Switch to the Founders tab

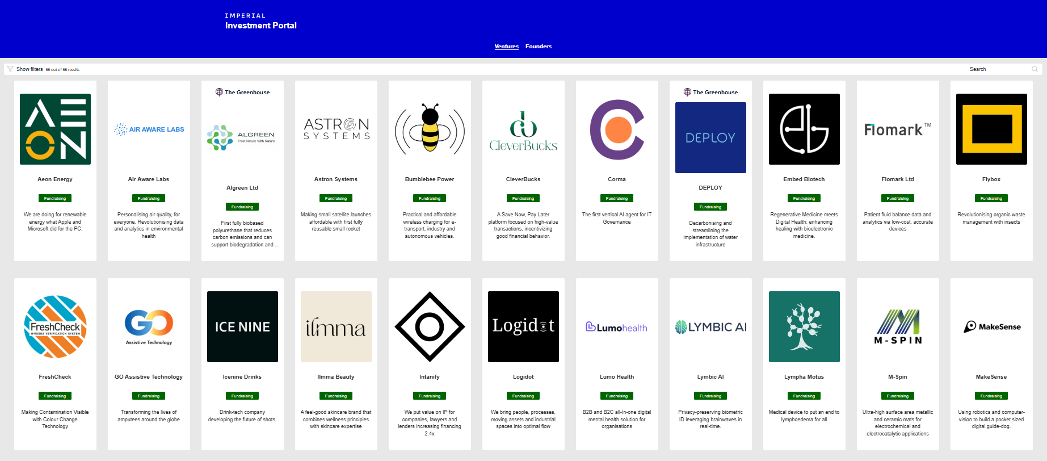pyautogui.click(x=538, y=47)
